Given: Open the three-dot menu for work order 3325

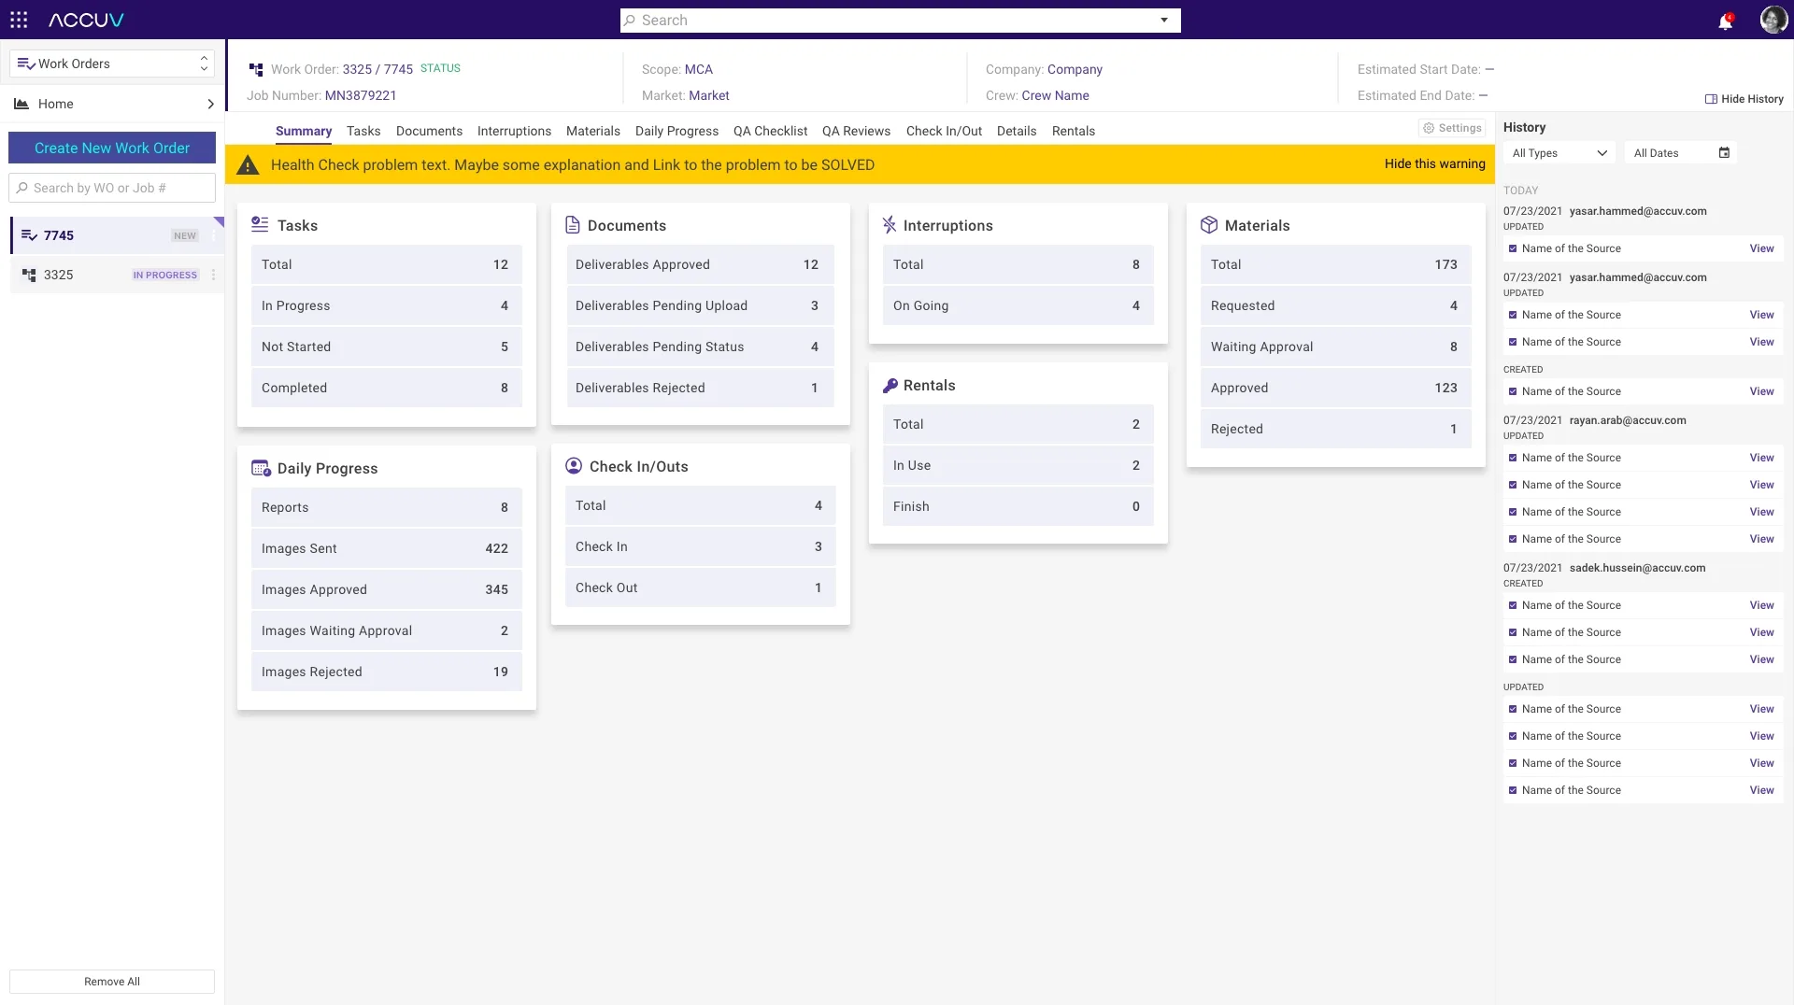Looking at the screenshot, I should point(213,275).
